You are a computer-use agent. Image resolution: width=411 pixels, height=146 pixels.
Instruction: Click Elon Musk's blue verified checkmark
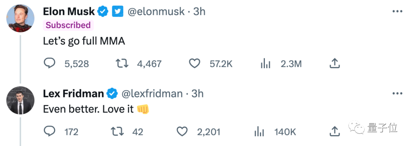tap(103, 11)
